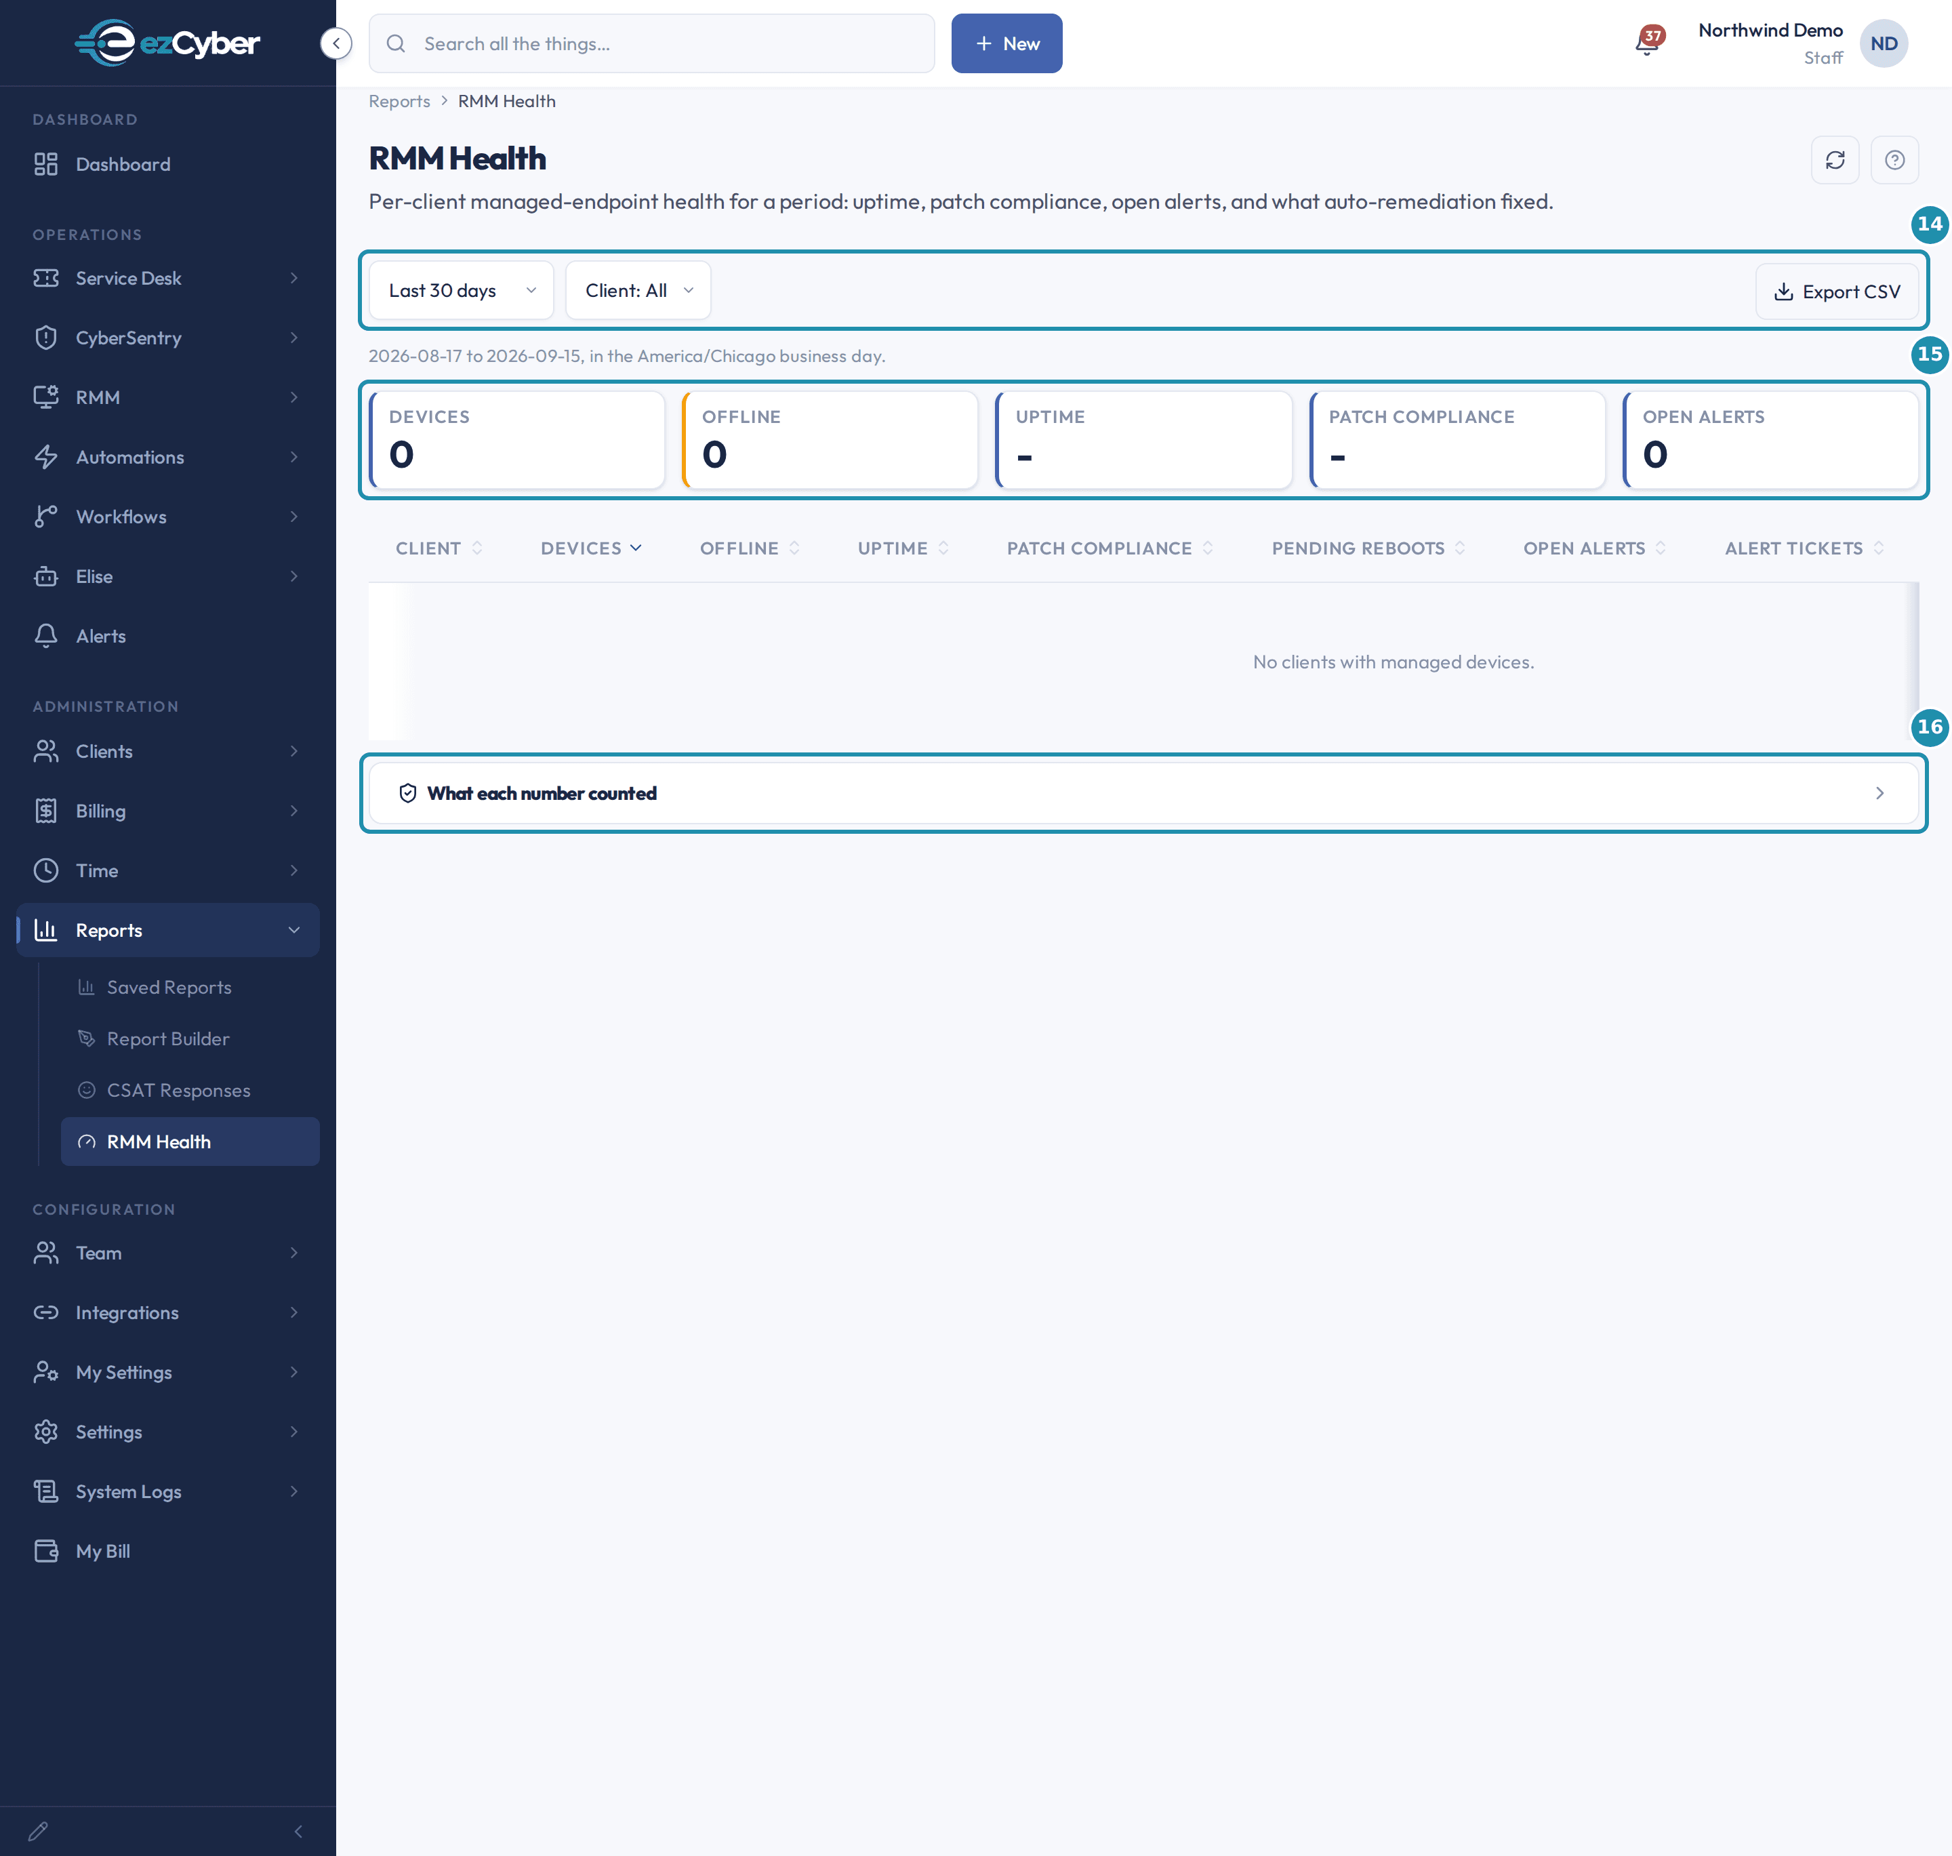
Task: Sort table by Patch Compliance column
Action: [x=1110, y=548]
